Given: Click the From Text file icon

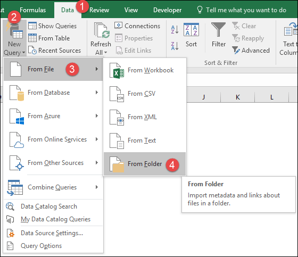Looking at the screenshot, I should (117, 140).
